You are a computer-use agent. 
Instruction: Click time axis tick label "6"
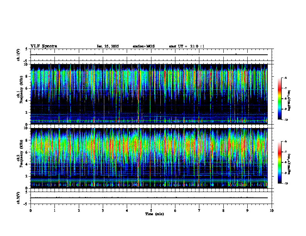click(175, 211)
